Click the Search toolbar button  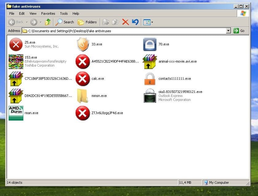coord(65,22)
